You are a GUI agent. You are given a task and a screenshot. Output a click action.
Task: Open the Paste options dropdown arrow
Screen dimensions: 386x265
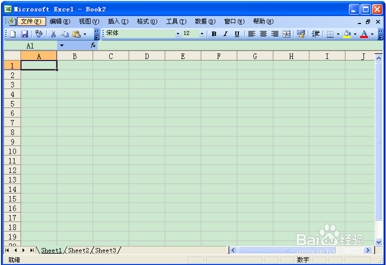(x=85, y=34)
